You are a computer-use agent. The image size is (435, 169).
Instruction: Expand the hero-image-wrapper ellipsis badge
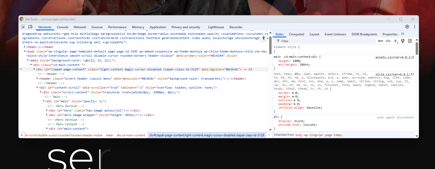(x=141, y=115)
